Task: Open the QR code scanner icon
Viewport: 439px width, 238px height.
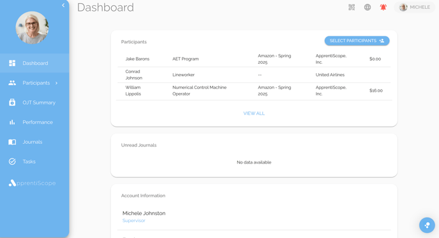Action: pos(352,7)
